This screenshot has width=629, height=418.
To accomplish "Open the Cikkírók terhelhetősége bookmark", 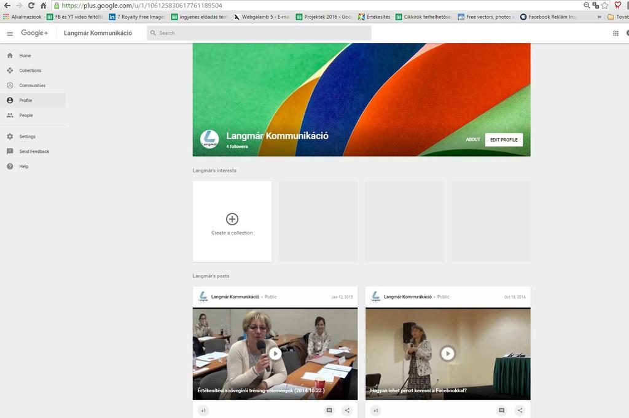I will pos(424,17).
